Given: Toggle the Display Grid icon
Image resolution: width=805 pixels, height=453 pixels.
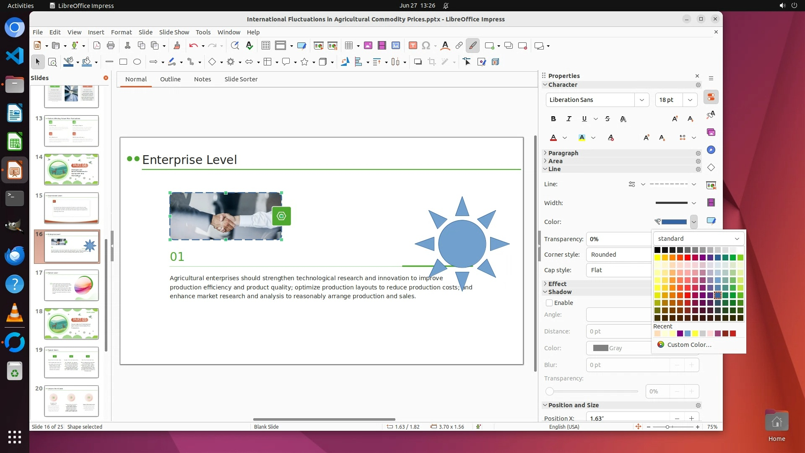Looking at the screenshot, I should pyautogui.click(x=265, y=46).
